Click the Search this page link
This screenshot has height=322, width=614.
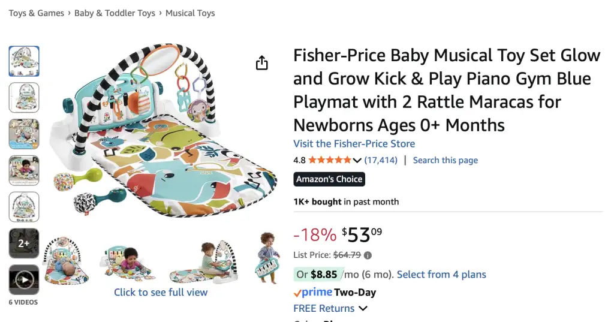point(446,160)
